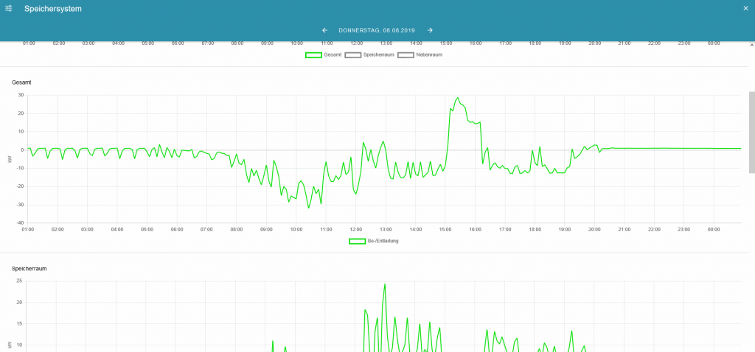Toggle the Speicherraum legend series
The image size is (755, 352).
click(x=370, y=54)
